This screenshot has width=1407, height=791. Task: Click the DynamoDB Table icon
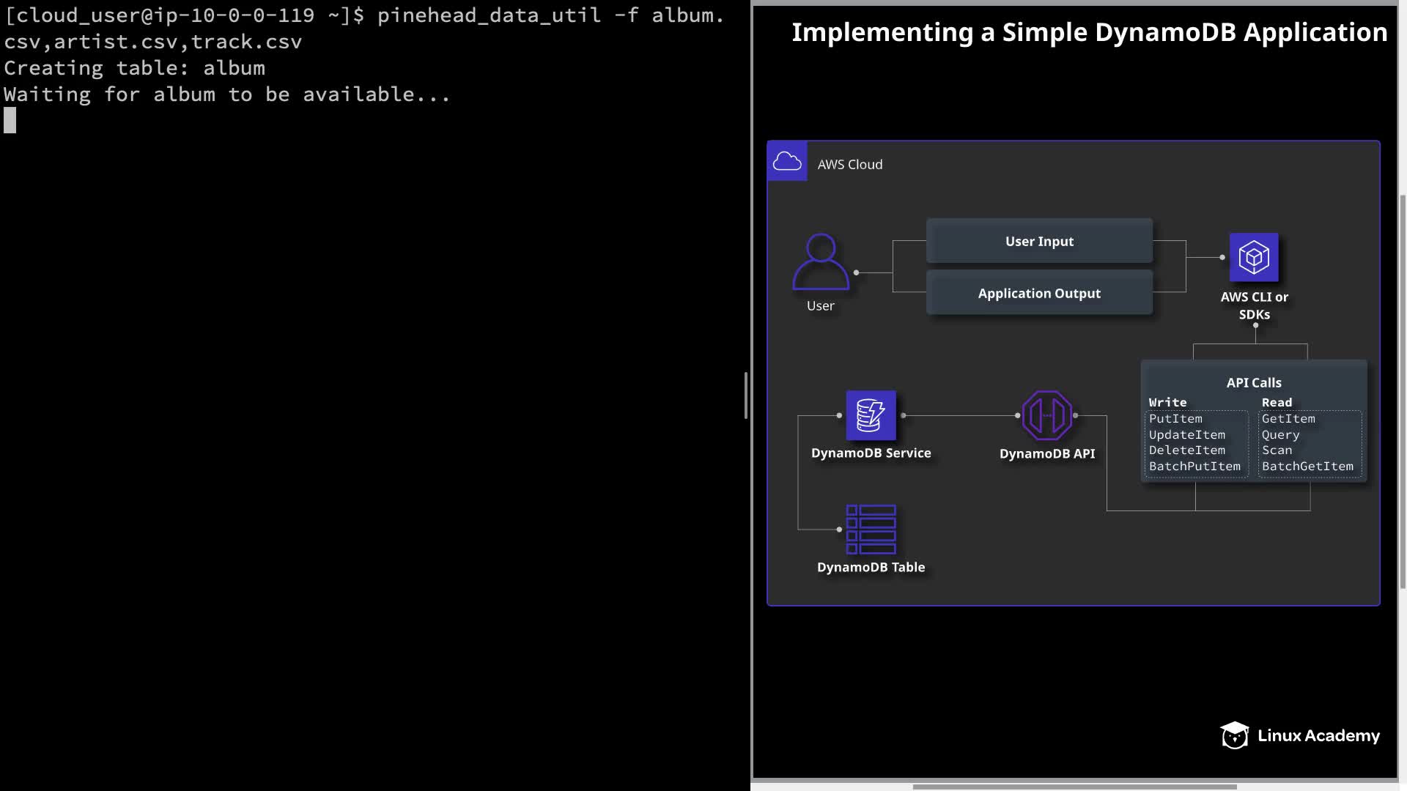click(x=871, y=529)
